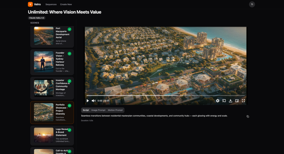Mute the video volume

coord(94,101)
